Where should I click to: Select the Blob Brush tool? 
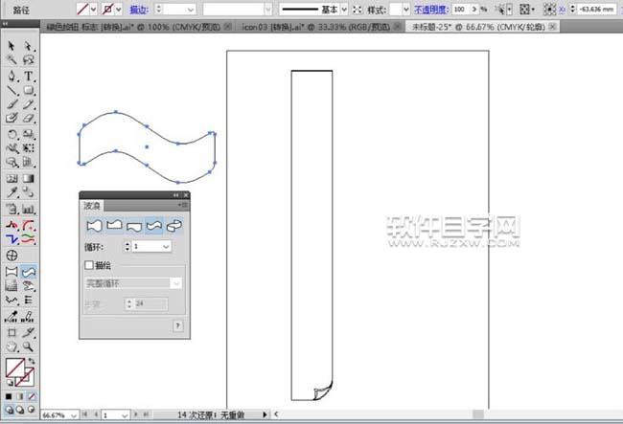(12, 118)
